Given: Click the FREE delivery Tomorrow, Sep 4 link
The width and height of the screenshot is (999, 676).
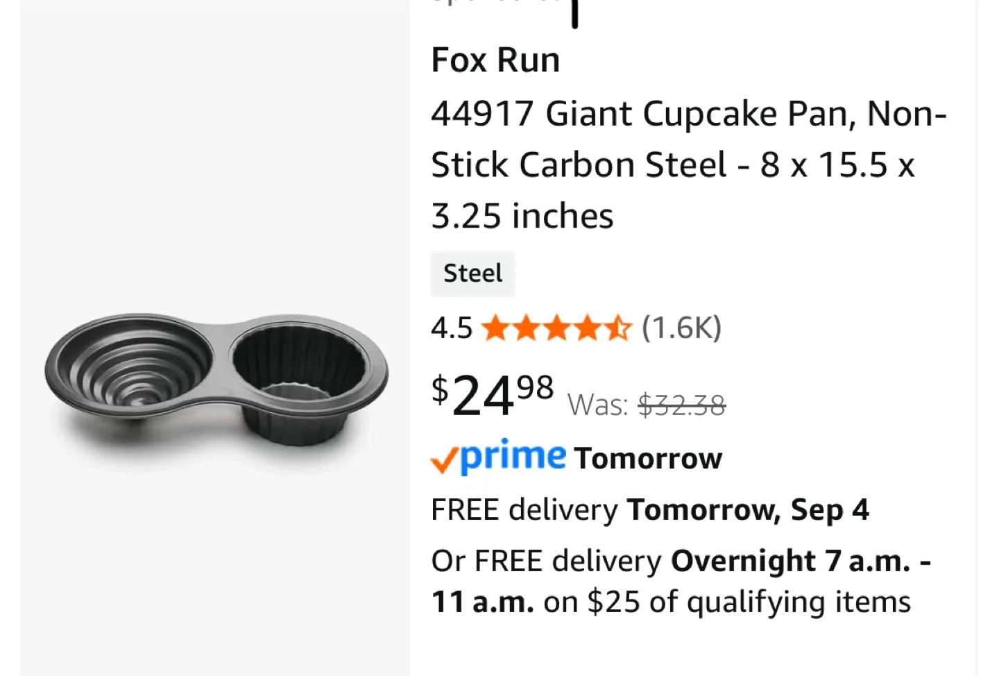Looking at the screenshot, I should (649, 509).
